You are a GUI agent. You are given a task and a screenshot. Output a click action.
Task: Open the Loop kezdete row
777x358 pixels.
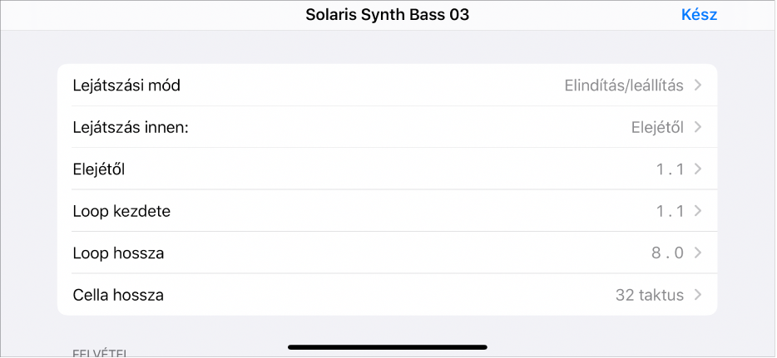pyautogui.click(x=121, y=211)
